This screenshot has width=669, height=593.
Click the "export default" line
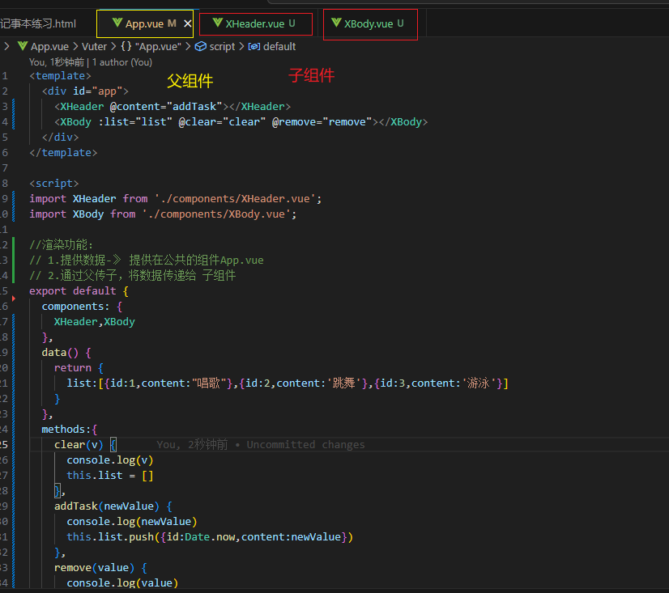(79, 291)
